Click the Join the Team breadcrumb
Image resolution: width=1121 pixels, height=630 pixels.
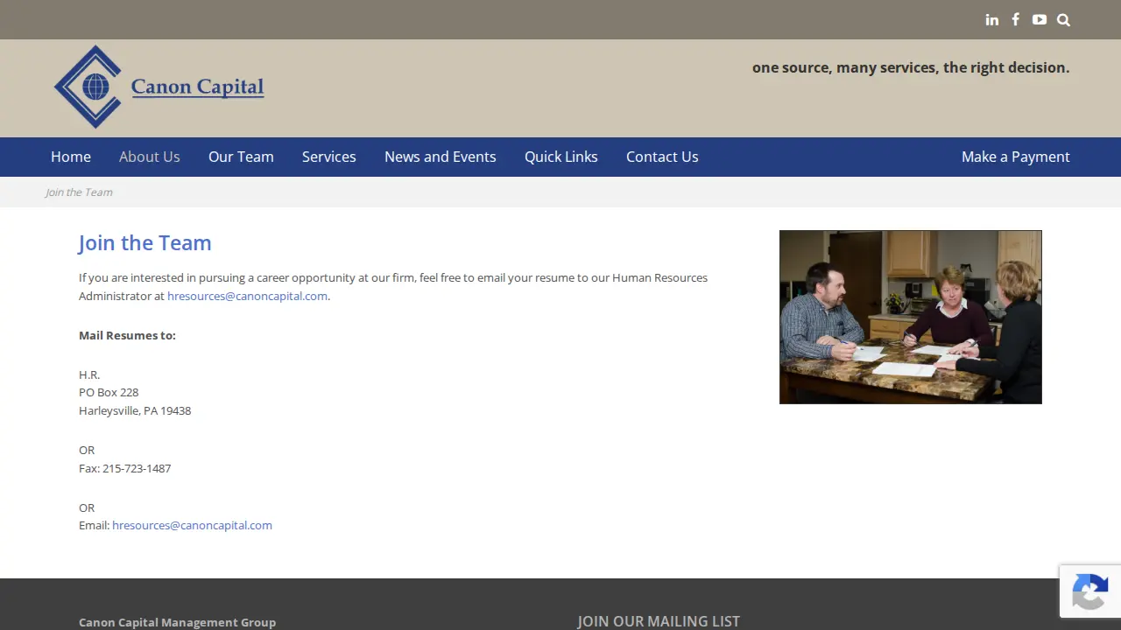[79, 192]
